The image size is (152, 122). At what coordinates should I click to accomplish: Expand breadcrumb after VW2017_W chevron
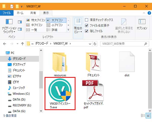[x=70, y=43]
